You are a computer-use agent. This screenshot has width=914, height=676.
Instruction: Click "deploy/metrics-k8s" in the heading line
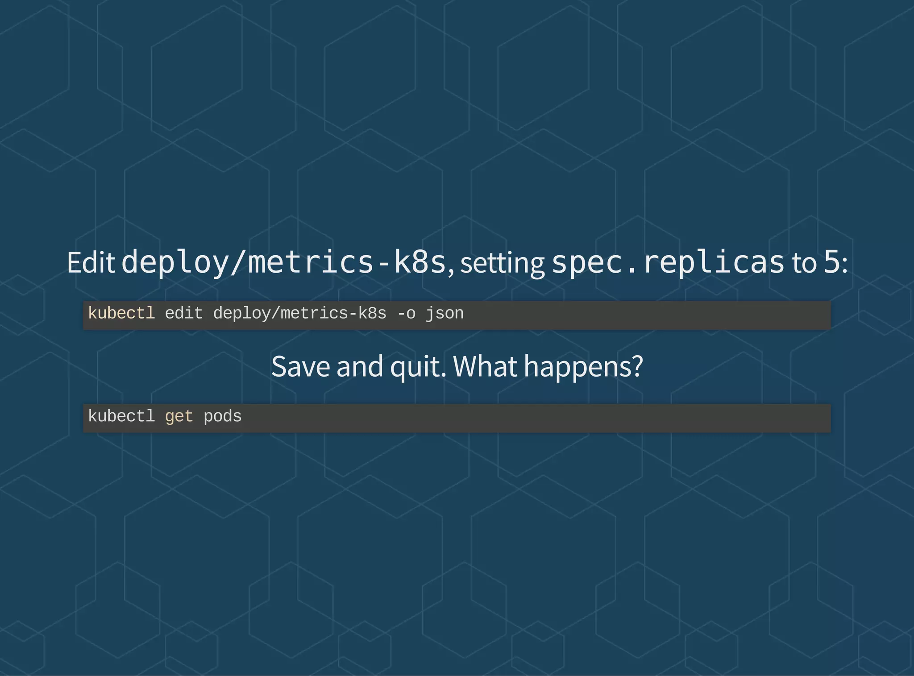[284, 262]
